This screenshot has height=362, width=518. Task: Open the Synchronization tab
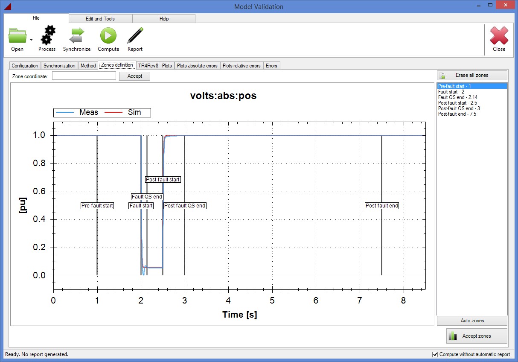pos(59,66)
